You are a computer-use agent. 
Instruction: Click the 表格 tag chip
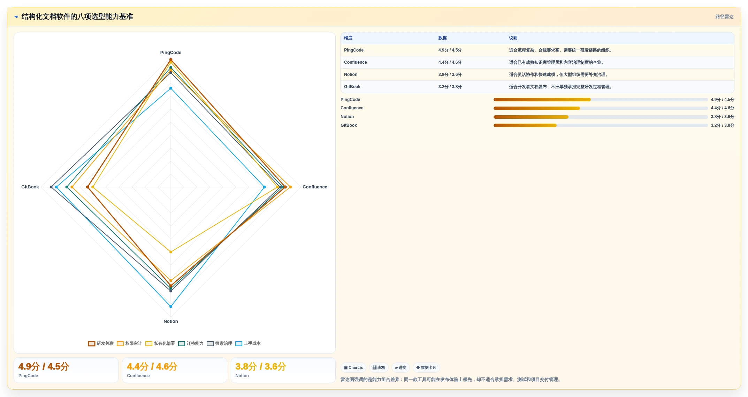[x=379, y=368]
